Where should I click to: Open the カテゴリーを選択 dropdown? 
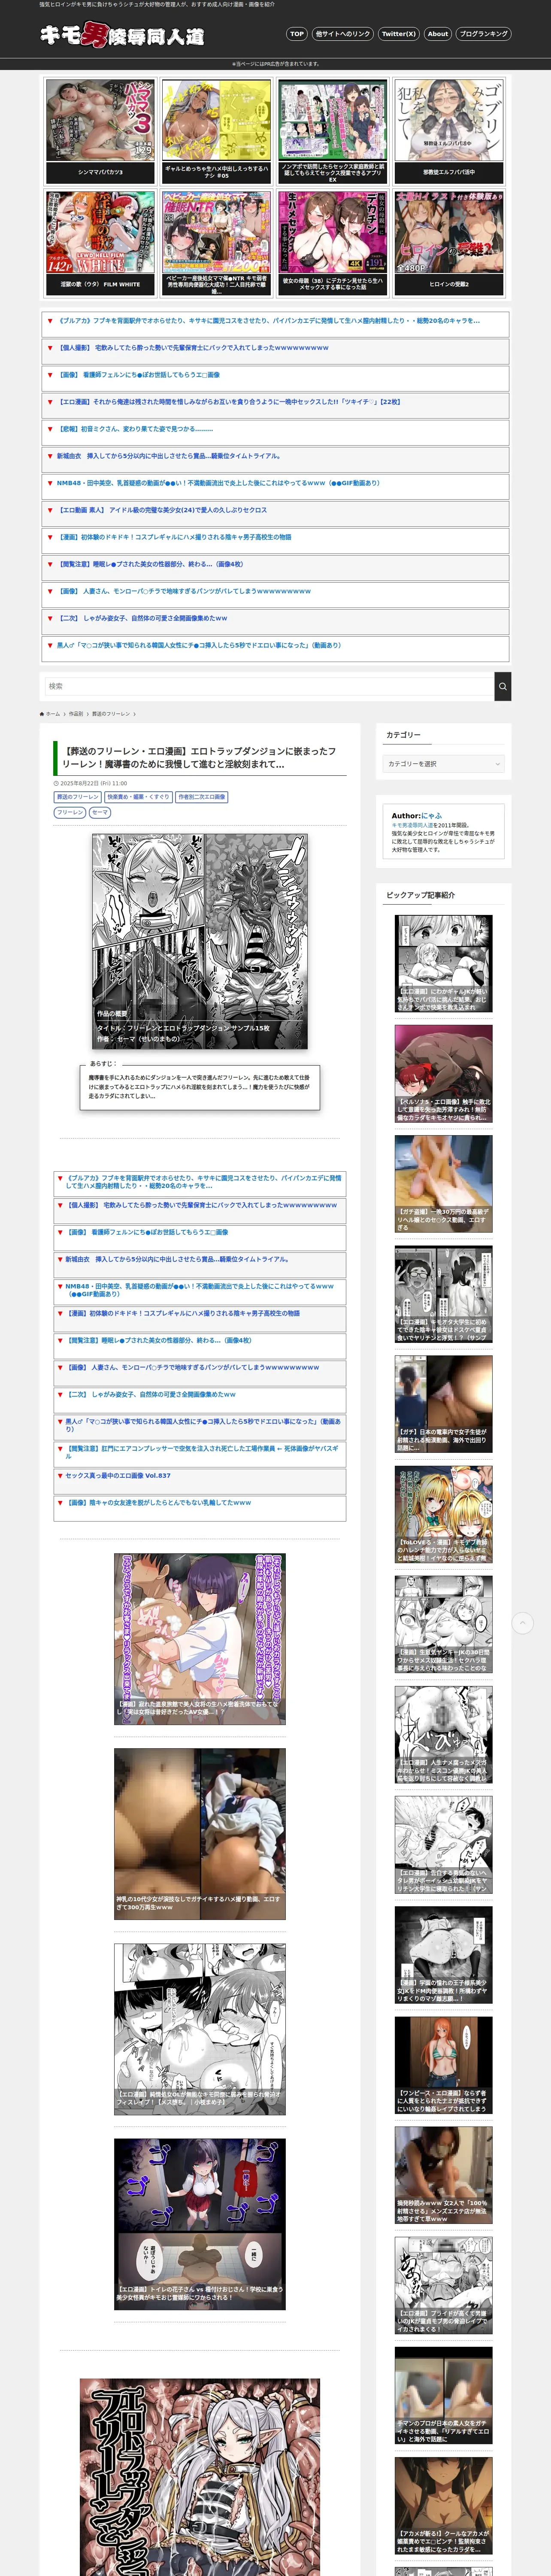[x=444, y=764]
